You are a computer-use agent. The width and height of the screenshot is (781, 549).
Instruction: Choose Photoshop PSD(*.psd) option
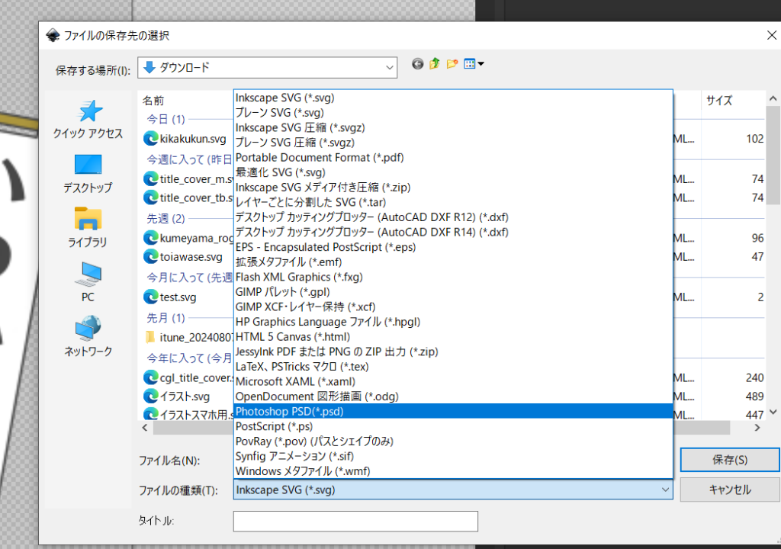(x=453, y=412)
